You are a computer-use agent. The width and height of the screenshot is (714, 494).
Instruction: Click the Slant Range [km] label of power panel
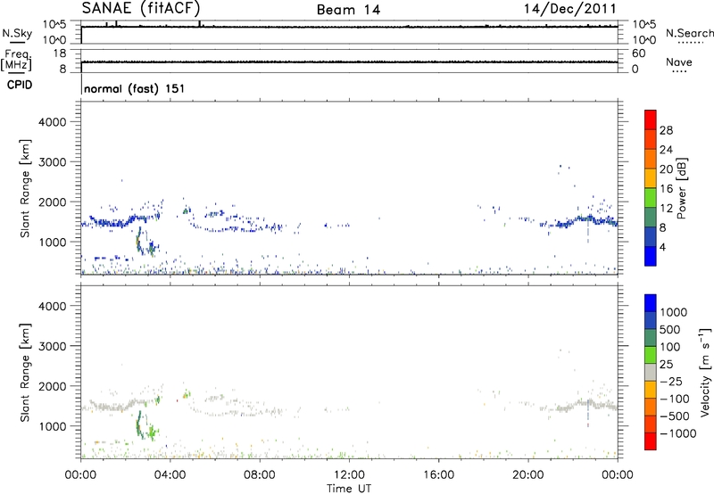(25, 188)
